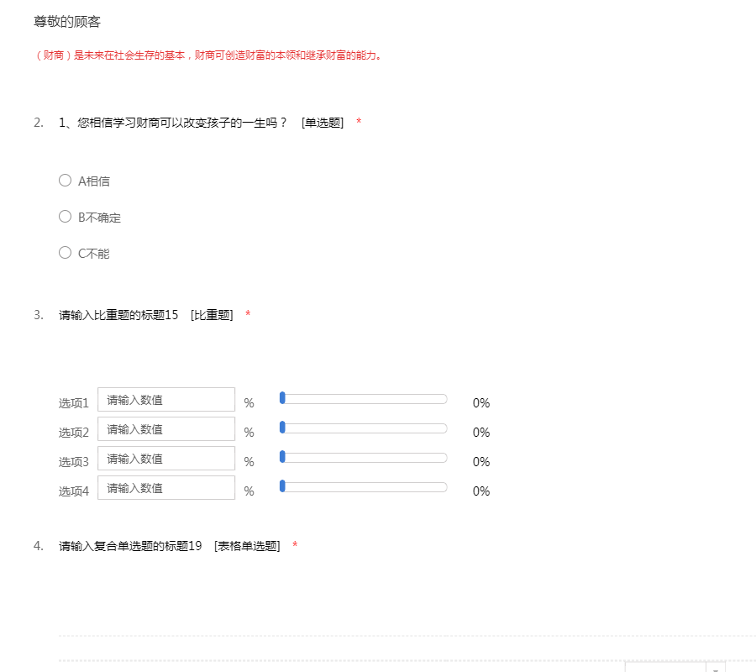The width and height of the screenshot is (756, 672).
Task: Open the dropdown arrow at bottom right
Action: (716, 668)
